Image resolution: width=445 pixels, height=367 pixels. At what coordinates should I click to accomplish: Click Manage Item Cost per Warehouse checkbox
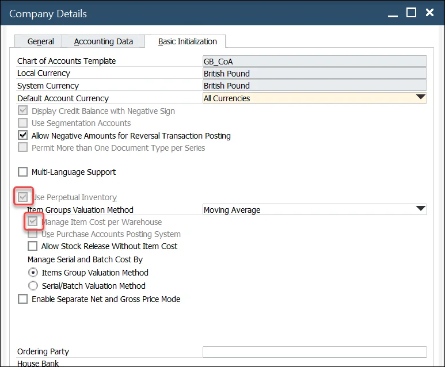pyautogui.click(x=33, y=221)
